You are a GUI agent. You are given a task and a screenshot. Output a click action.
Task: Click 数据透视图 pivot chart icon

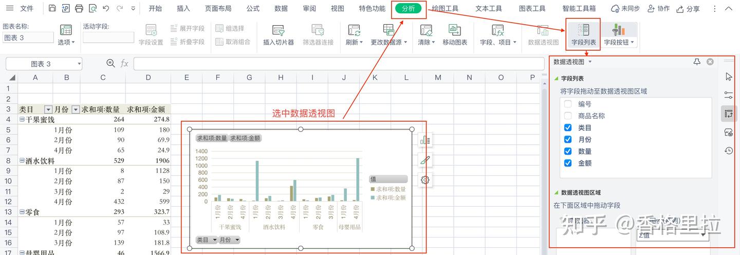click(543, 30)
